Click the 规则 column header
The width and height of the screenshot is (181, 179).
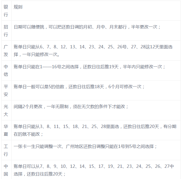pos(96,11)
